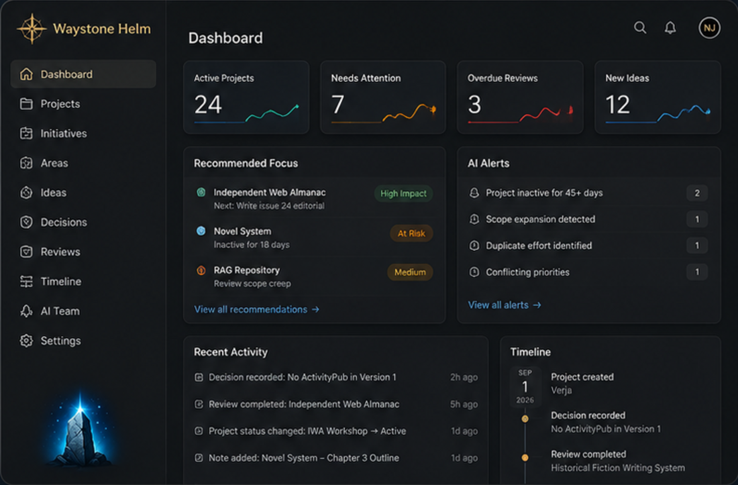Navigate to the Reviews page

(x=83, y=252)
